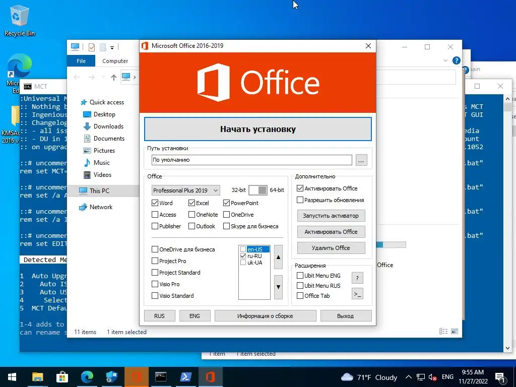Click the question mark extensions help button
516x387 pixels.
click(x=357, y=278)
